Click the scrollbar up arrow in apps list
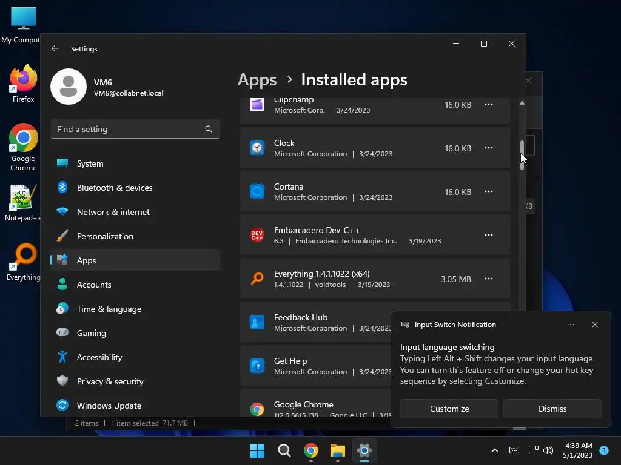Screen dimensions: 621x465 coord(522,103)
